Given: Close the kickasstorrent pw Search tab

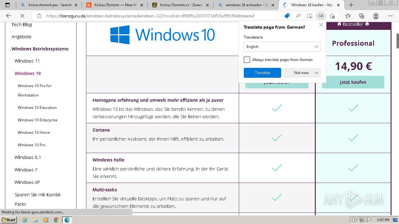Looking at the screenshot, I should tap(76, 5).
